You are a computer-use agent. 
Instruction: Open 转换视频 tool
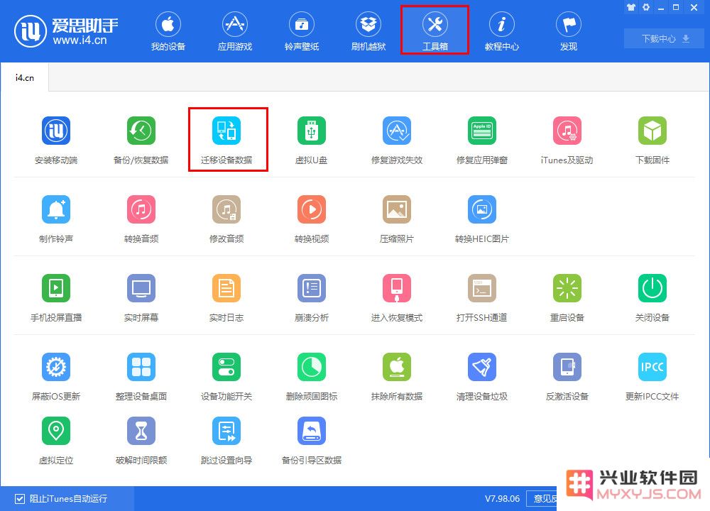312,219
